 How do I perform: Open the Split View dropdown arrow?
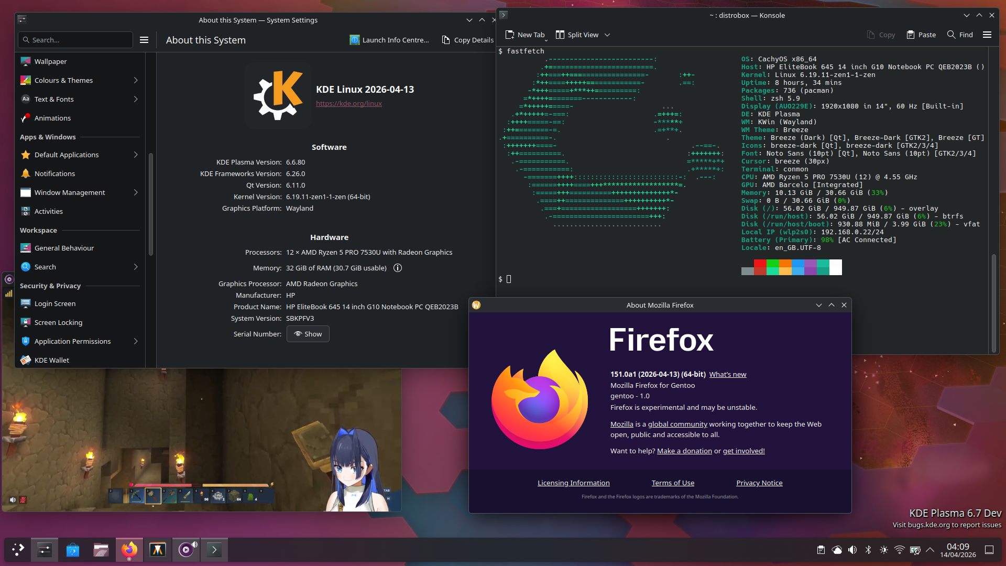(x=607, y=35)
